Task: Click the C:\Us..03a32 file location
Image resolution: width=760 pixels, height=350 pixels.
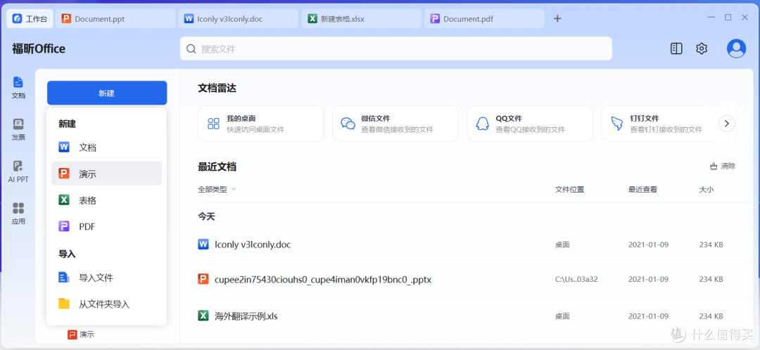Action: coord(576,279)
